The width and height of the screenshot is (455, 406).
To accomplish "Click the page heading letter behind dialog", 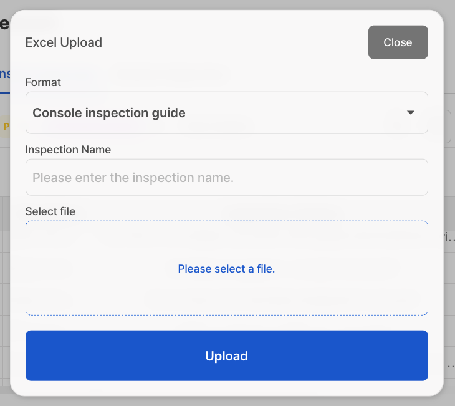I will point(4,24).
